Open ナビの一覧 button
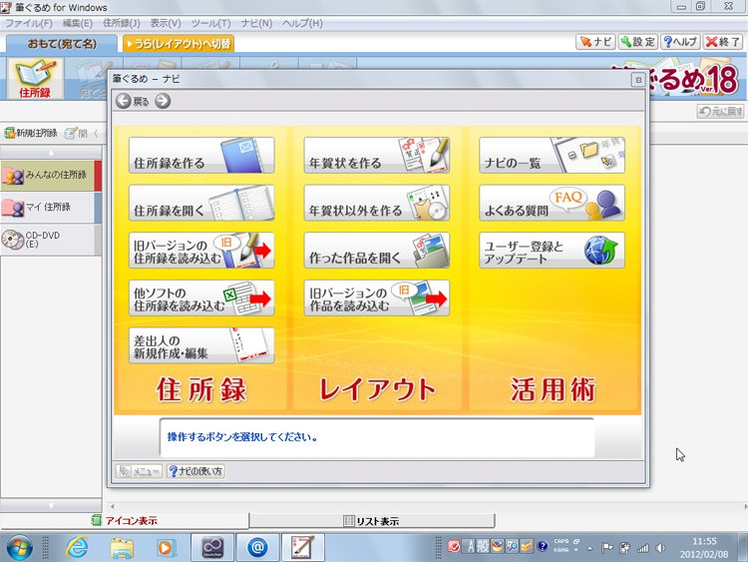 pos(552,155)
